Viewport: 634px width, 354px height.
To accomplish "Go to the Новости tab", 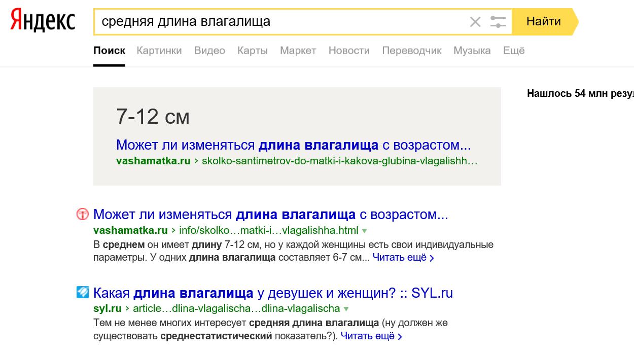I will pyautogui.click(x=349, y=51).
